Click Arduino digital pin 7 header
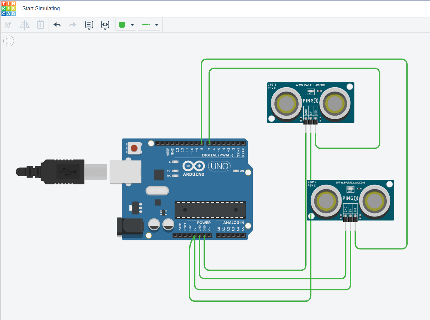 pos(209,144)
